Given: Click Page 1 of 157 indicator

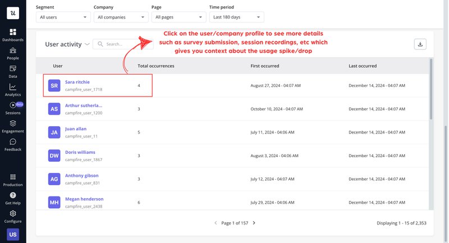Looking at the screenshot, I should [x=235, y=223].
